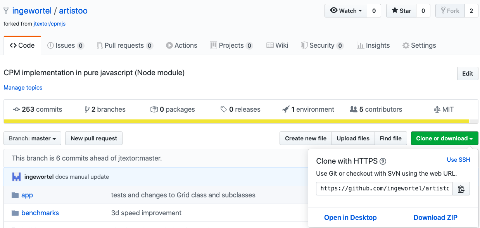Switch to the Issues tab
The width and height of the screenshot is (480, 228).
pos(66,45)
